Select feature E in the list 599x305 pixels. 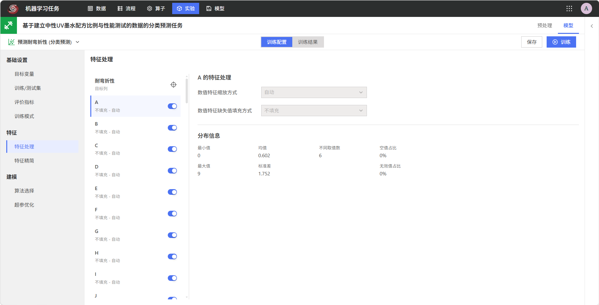[x=135, y=192]
